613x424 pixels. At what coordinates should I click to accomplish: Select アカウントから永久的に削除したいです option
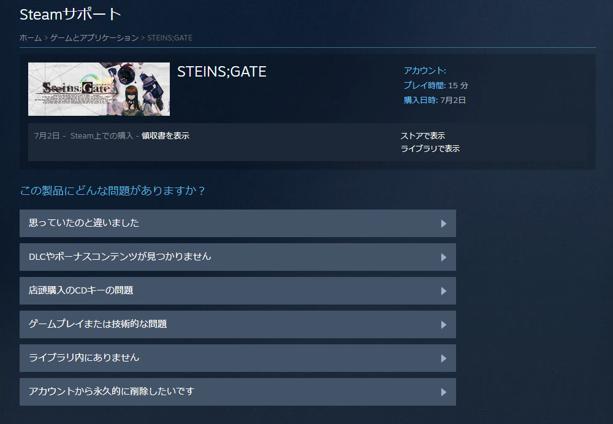[x=238, y=392]
